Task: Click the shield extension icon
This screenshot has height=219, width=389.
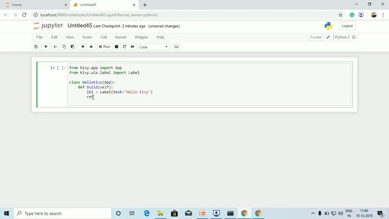Action: pyautogui.click(x=361, y=15)
